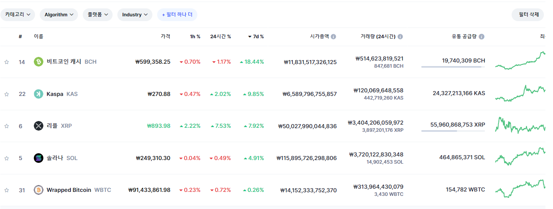Click Bitcoin Cash market cap ₩11,831,517,326,125

point(310,62)
